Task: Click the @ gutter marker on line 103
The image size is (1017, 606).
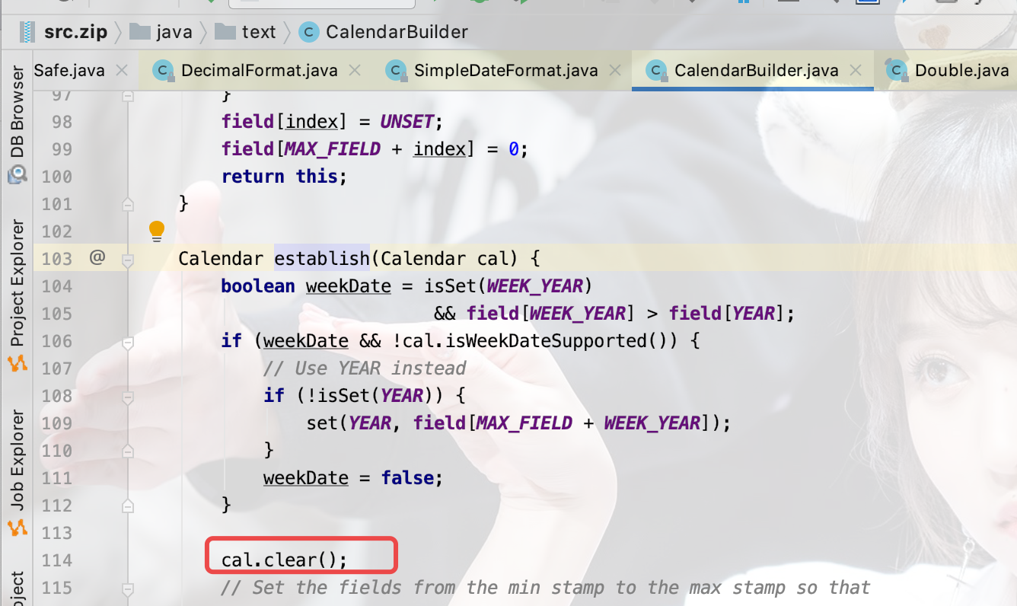Action: click(x=97, y=258)
